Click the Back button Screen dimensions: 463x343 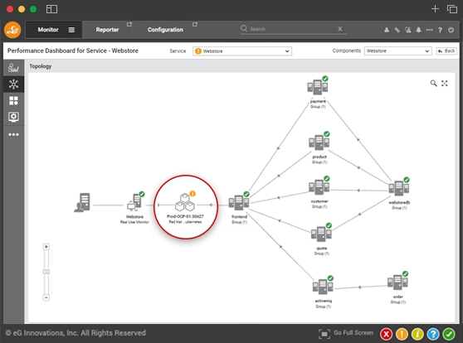point(446,51)
